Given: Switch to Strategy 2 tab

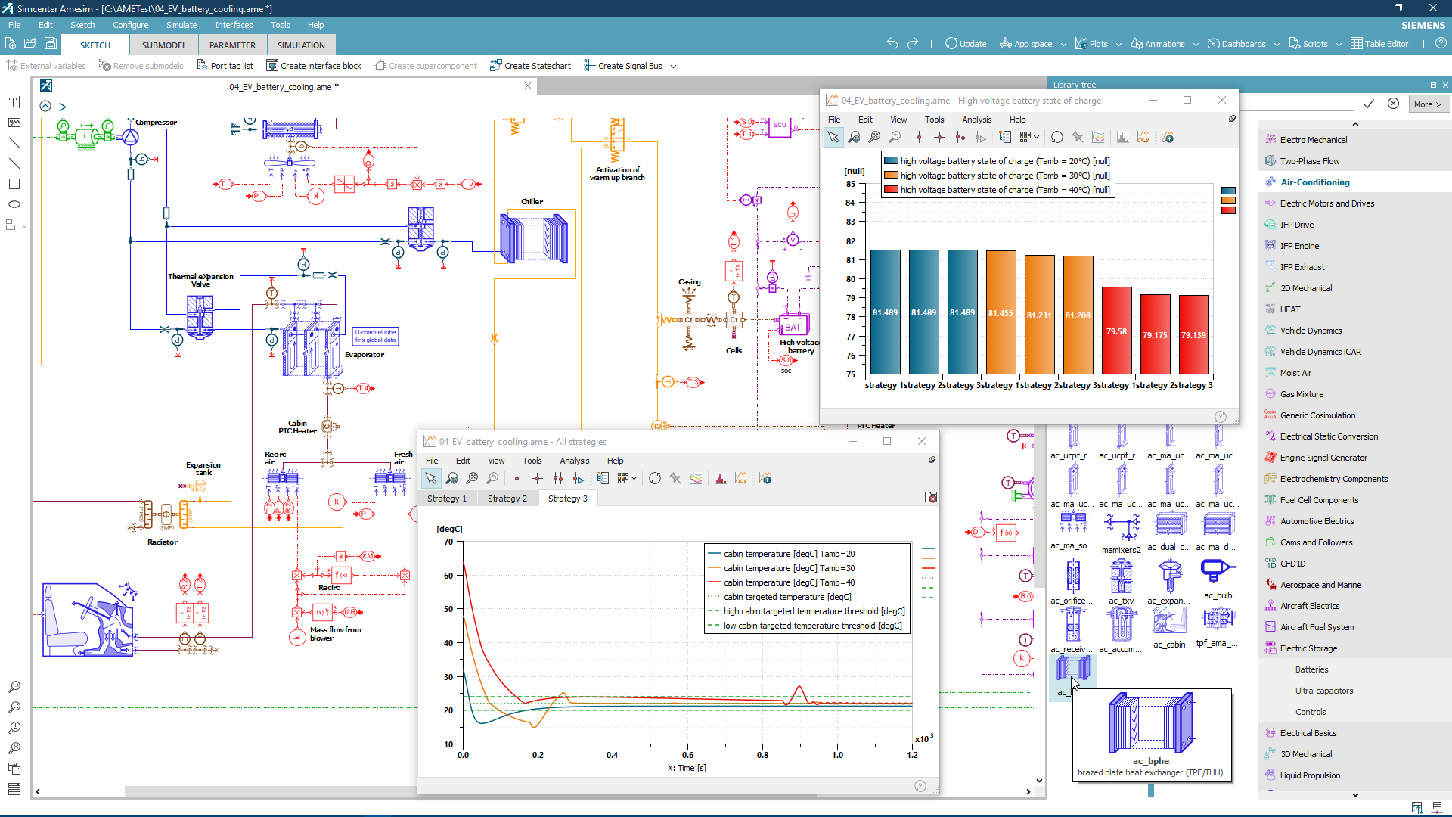Looking at the screenshot, I should (x=506, y=498).
